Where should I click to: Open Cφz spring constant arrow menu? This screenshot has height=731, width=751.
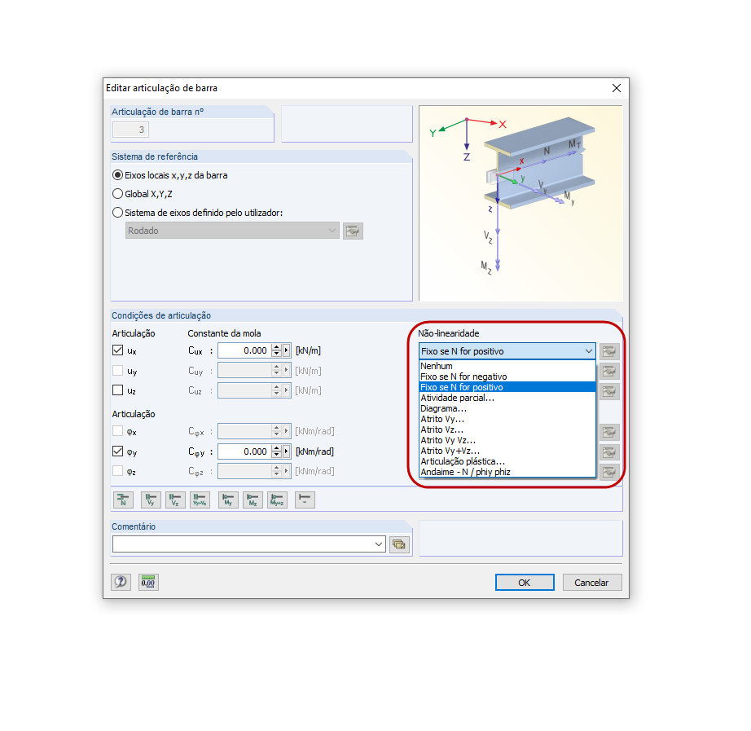(287, 471)
